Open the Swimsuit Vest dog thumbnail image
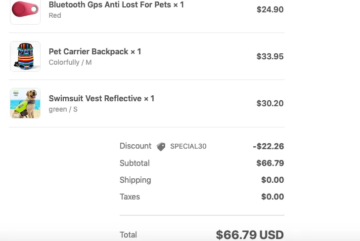The height and width of the screenshot is (241, 360). pos(25,103)
